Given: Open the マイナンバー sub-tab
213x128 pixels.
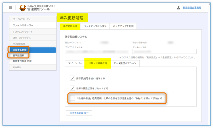Looking at the screenshot, I should point(75,63).
